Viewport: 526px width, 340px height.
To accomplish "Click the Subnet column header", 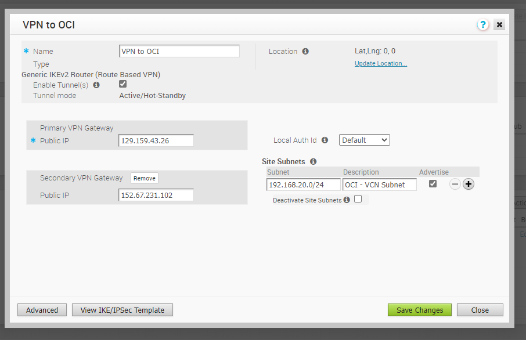I will [x=278, y=172].
